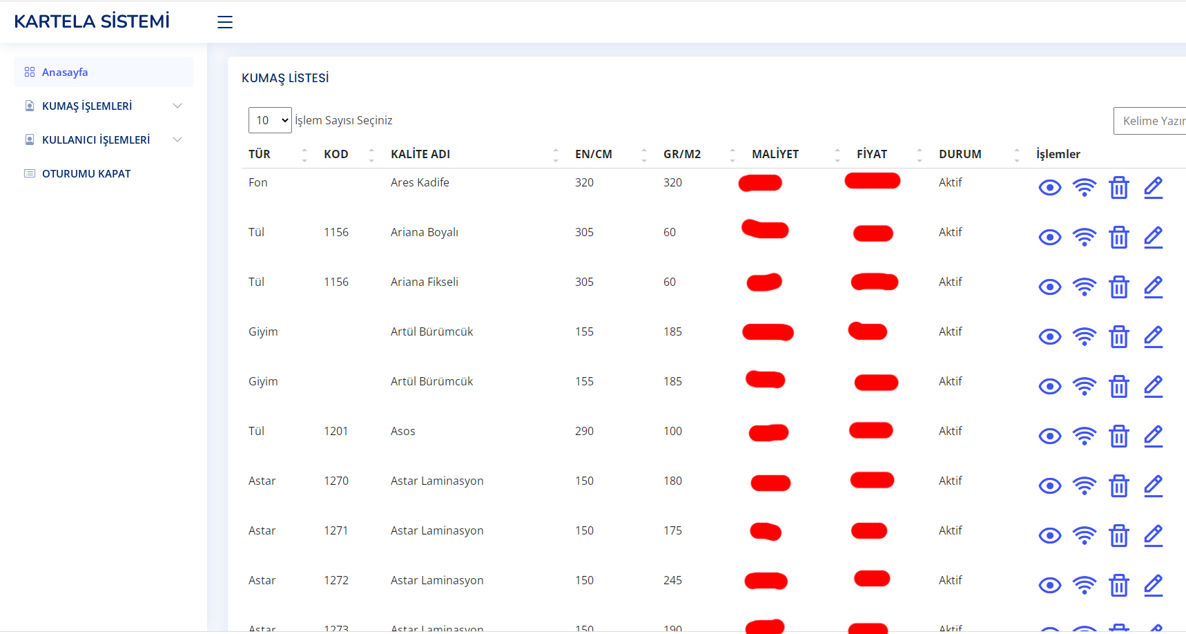
Task: Open the hamburger menu icon
Action: 225,22
